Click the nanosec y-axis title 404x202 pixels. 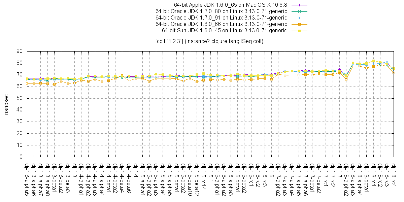point(7,104)
